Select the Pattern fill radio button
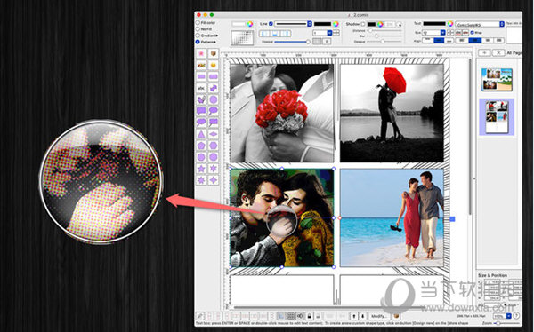The image size is (534, 332). [x=198, y=42]
